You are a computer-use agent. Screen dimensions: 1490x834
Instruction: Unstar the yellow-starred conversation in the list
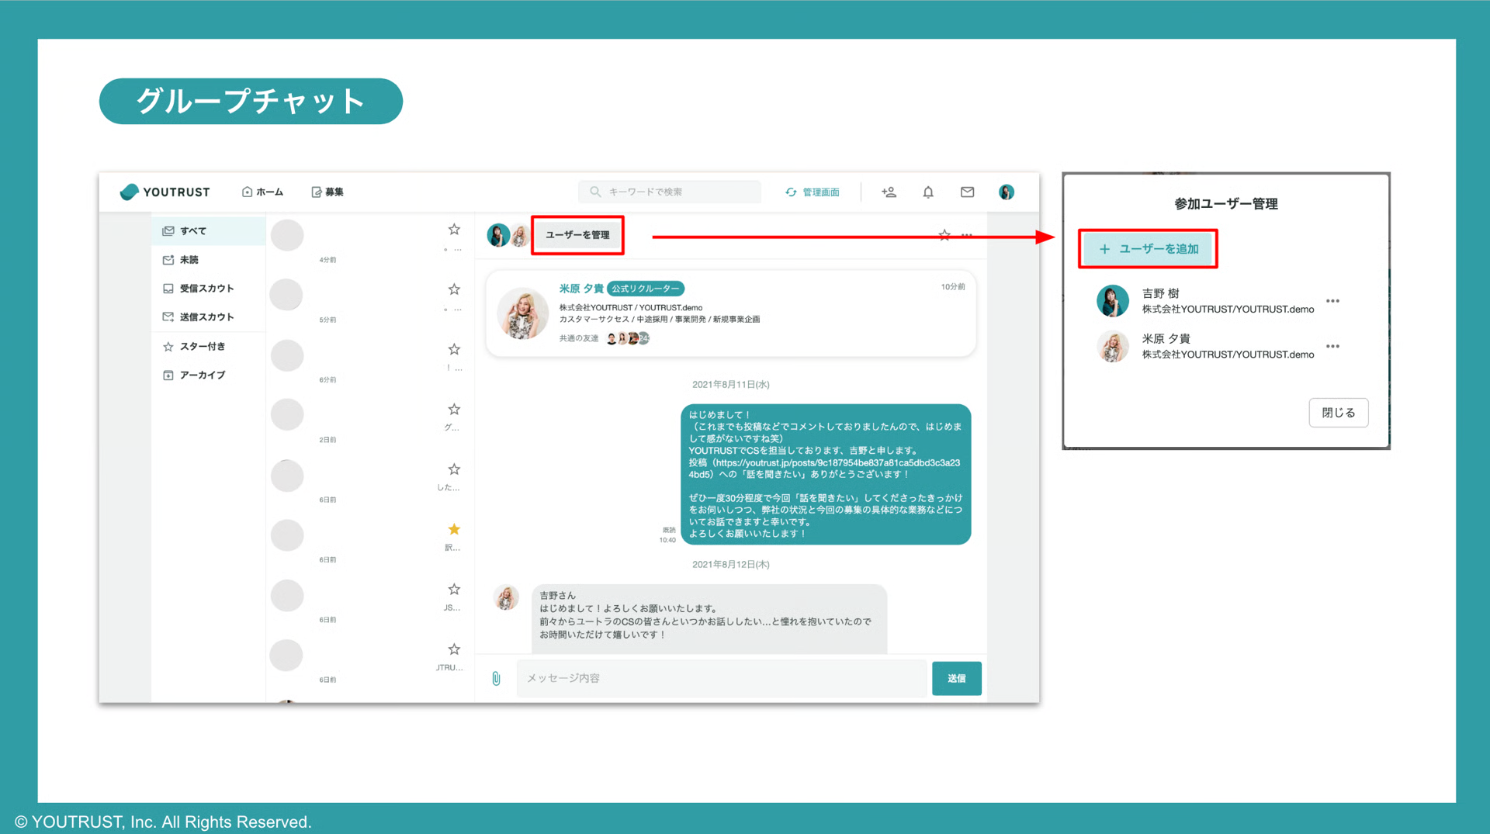(x=454, y=529)
